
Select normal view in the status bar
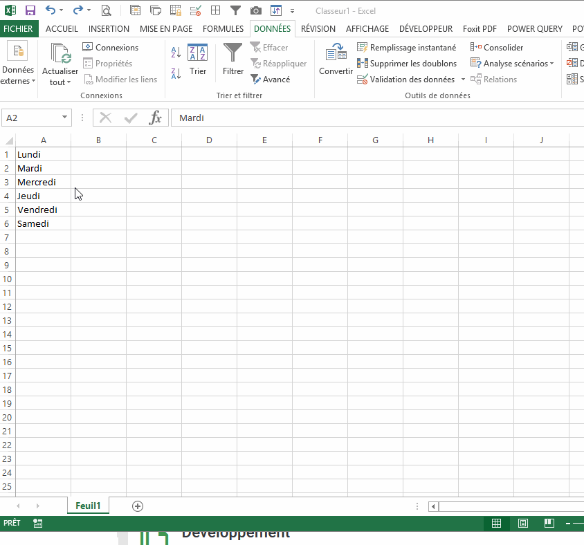click(x=496, y=524)
